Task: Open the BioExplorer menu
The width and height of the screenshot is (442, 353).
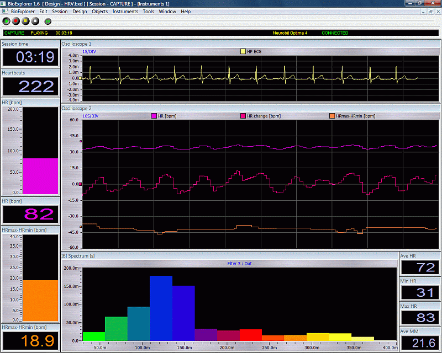Action: 23,12
